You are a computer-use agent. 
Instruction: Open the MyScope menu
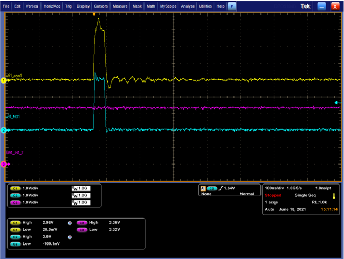(x=168, y=6)
